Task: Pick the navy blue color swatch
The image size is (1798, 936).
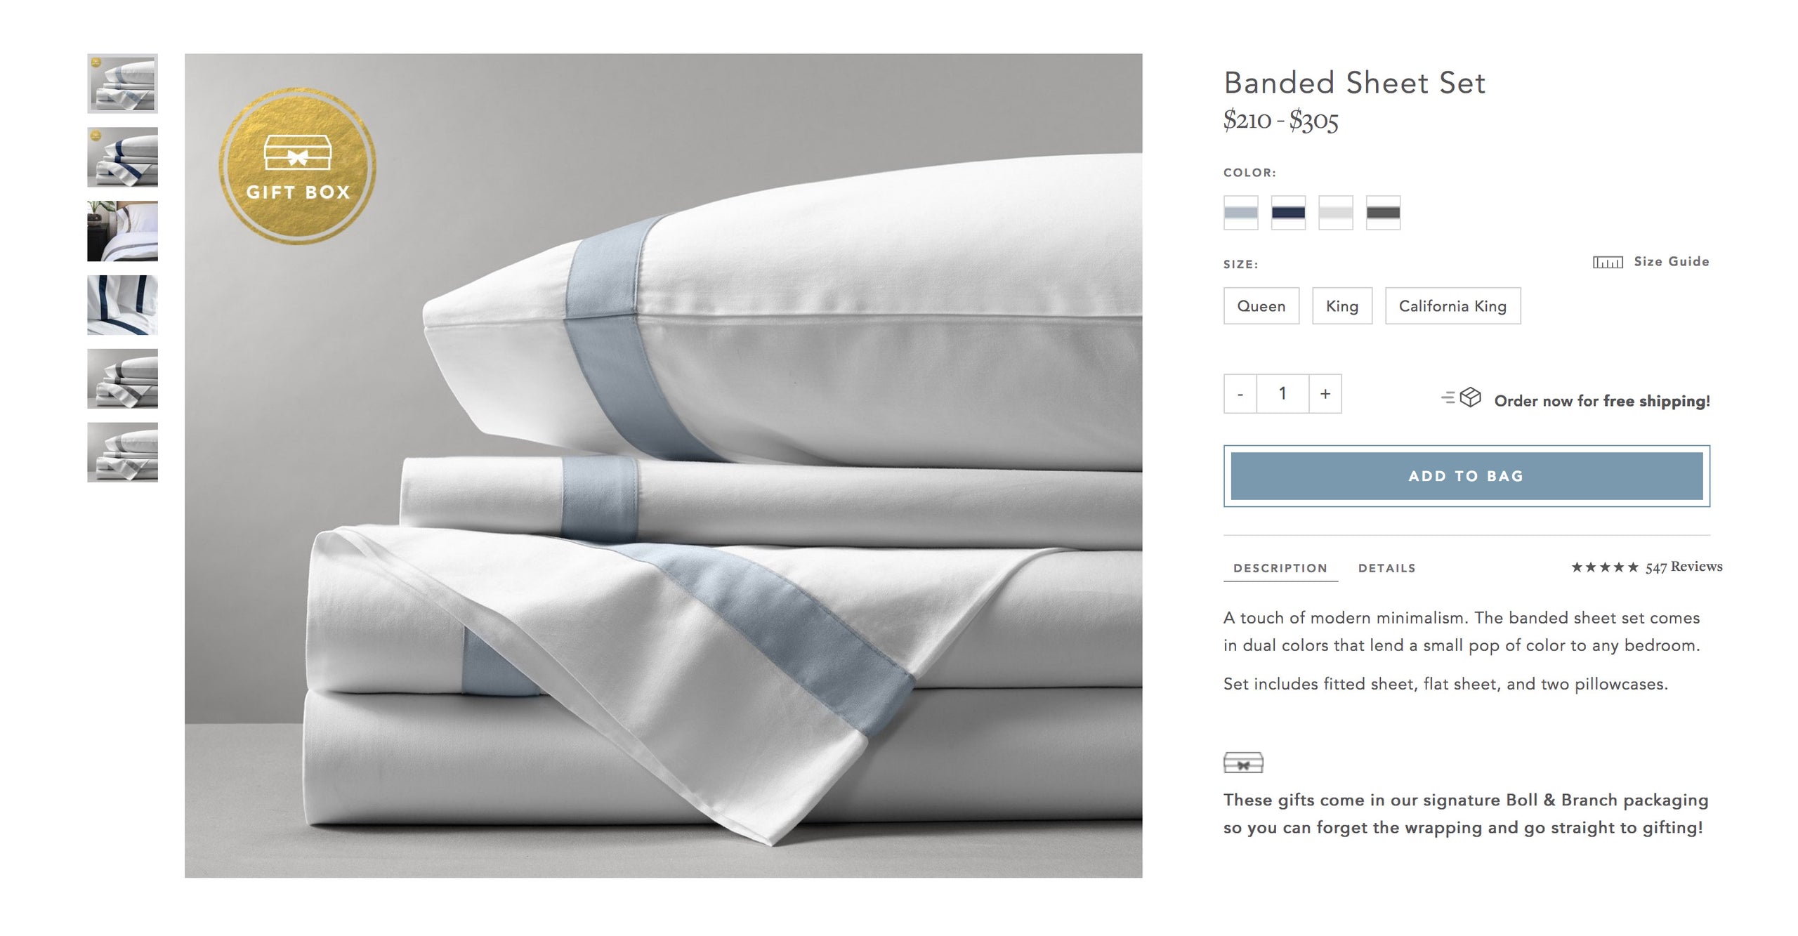Action: pyautogui.click(x=1288, y=213)
